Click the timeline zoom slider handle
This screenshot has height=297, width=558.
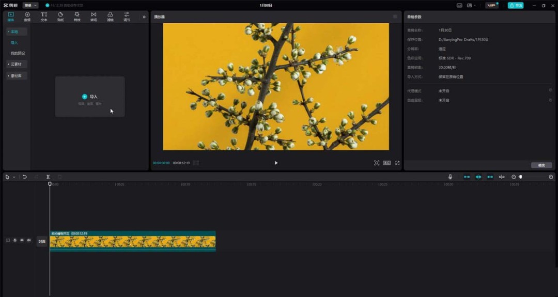point(520,177)
